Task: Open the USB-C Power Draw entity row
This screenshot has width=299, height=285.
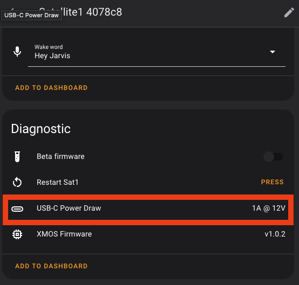Action: tap(148, 208)
